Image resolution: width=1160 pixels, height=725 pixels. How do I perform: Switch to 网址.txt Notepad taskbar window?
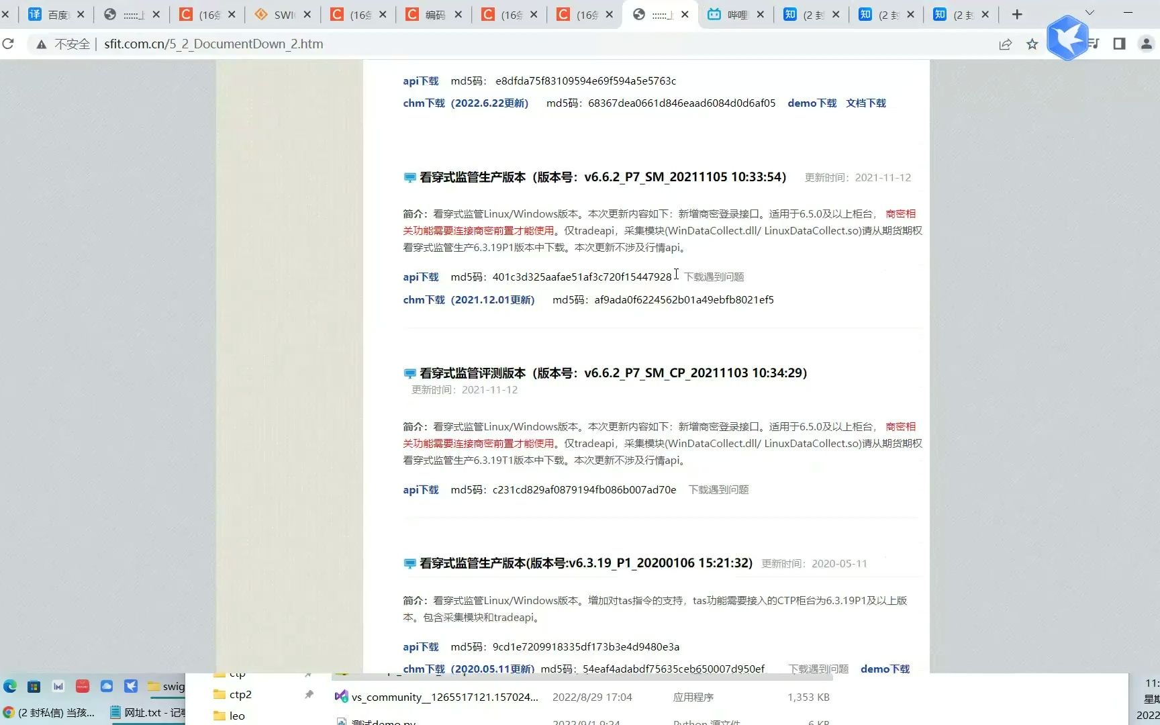(x=147, y=713)
